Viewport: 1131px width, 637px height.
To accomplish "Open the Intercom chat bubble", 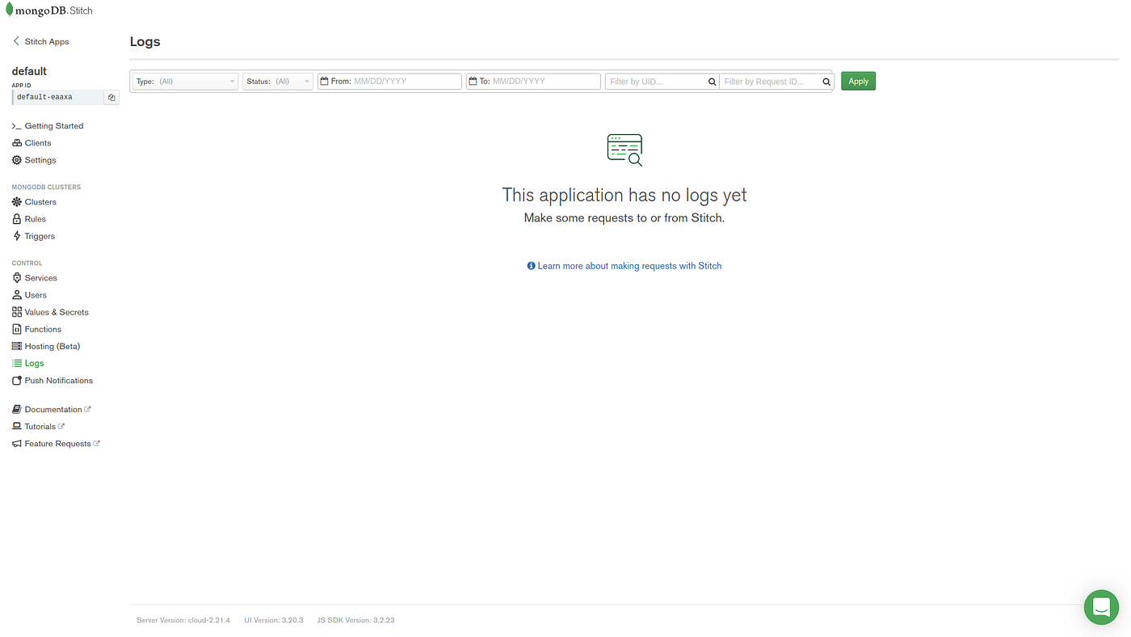I will click(x=1100, y=607).
